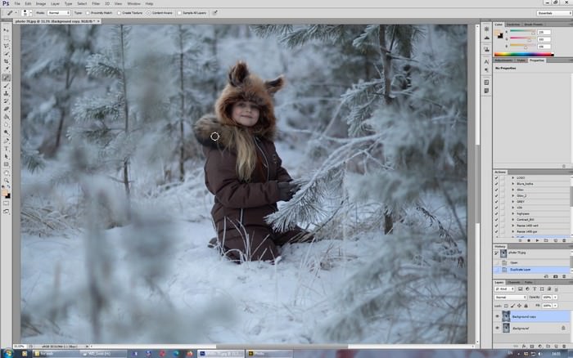The height and width of the screenshot is (358, 573).
Task: Select the Crop tool
Action: point(7,61)
